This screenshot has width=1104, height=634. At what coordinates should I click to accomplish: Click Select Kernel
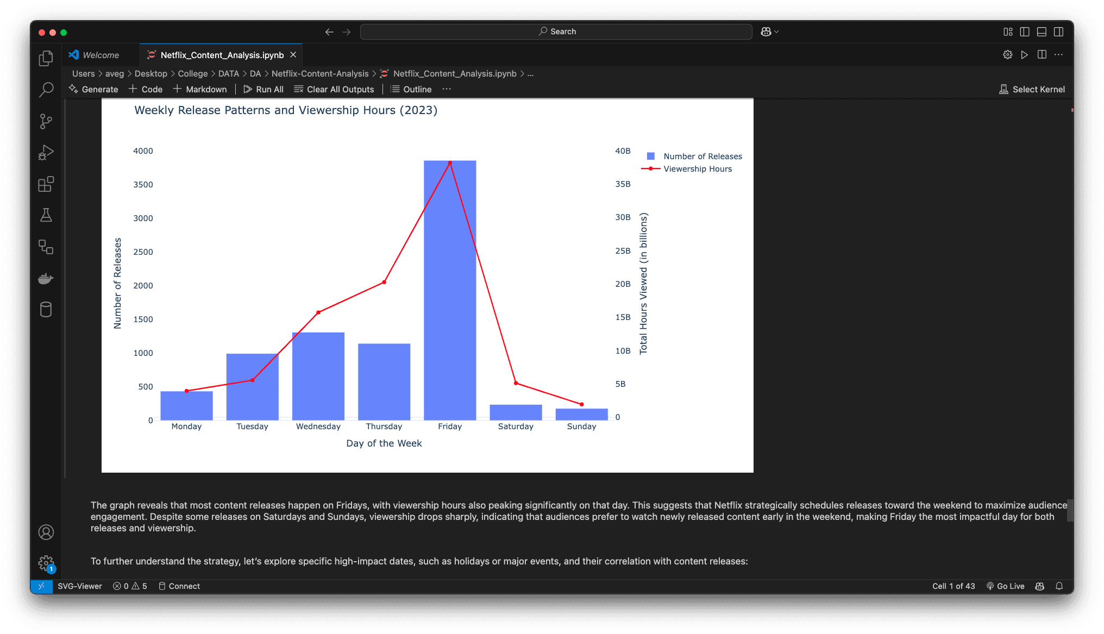pos(1032,89)
